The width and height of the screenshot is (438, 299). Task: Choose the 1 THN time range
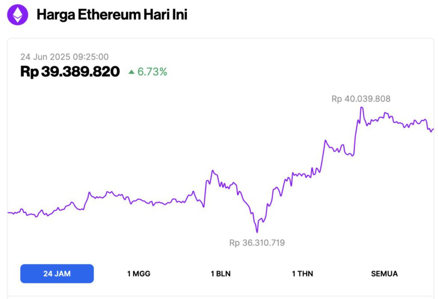pyautogui.click(x=302, y=274)
